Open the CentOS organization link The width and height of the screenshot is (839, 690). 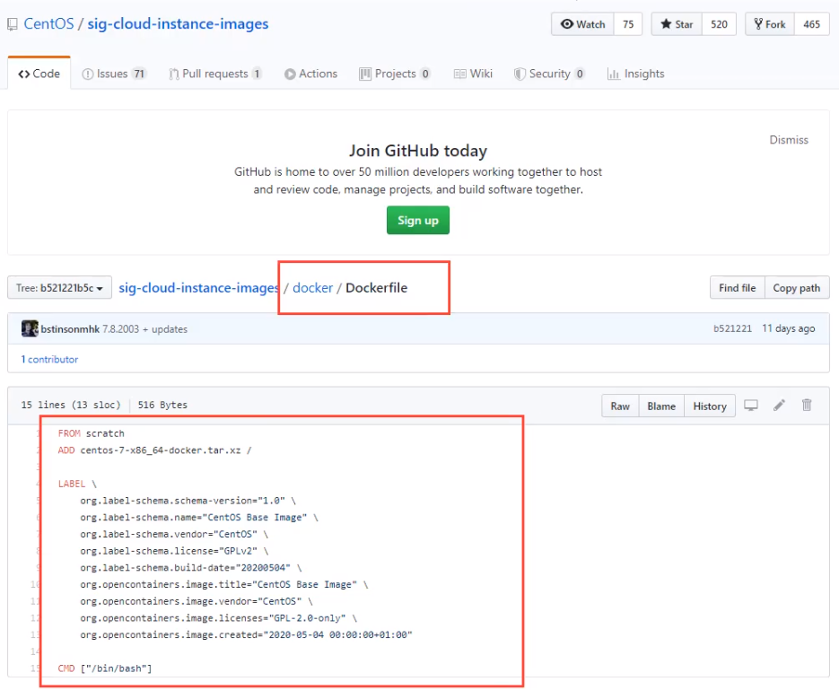48,24
